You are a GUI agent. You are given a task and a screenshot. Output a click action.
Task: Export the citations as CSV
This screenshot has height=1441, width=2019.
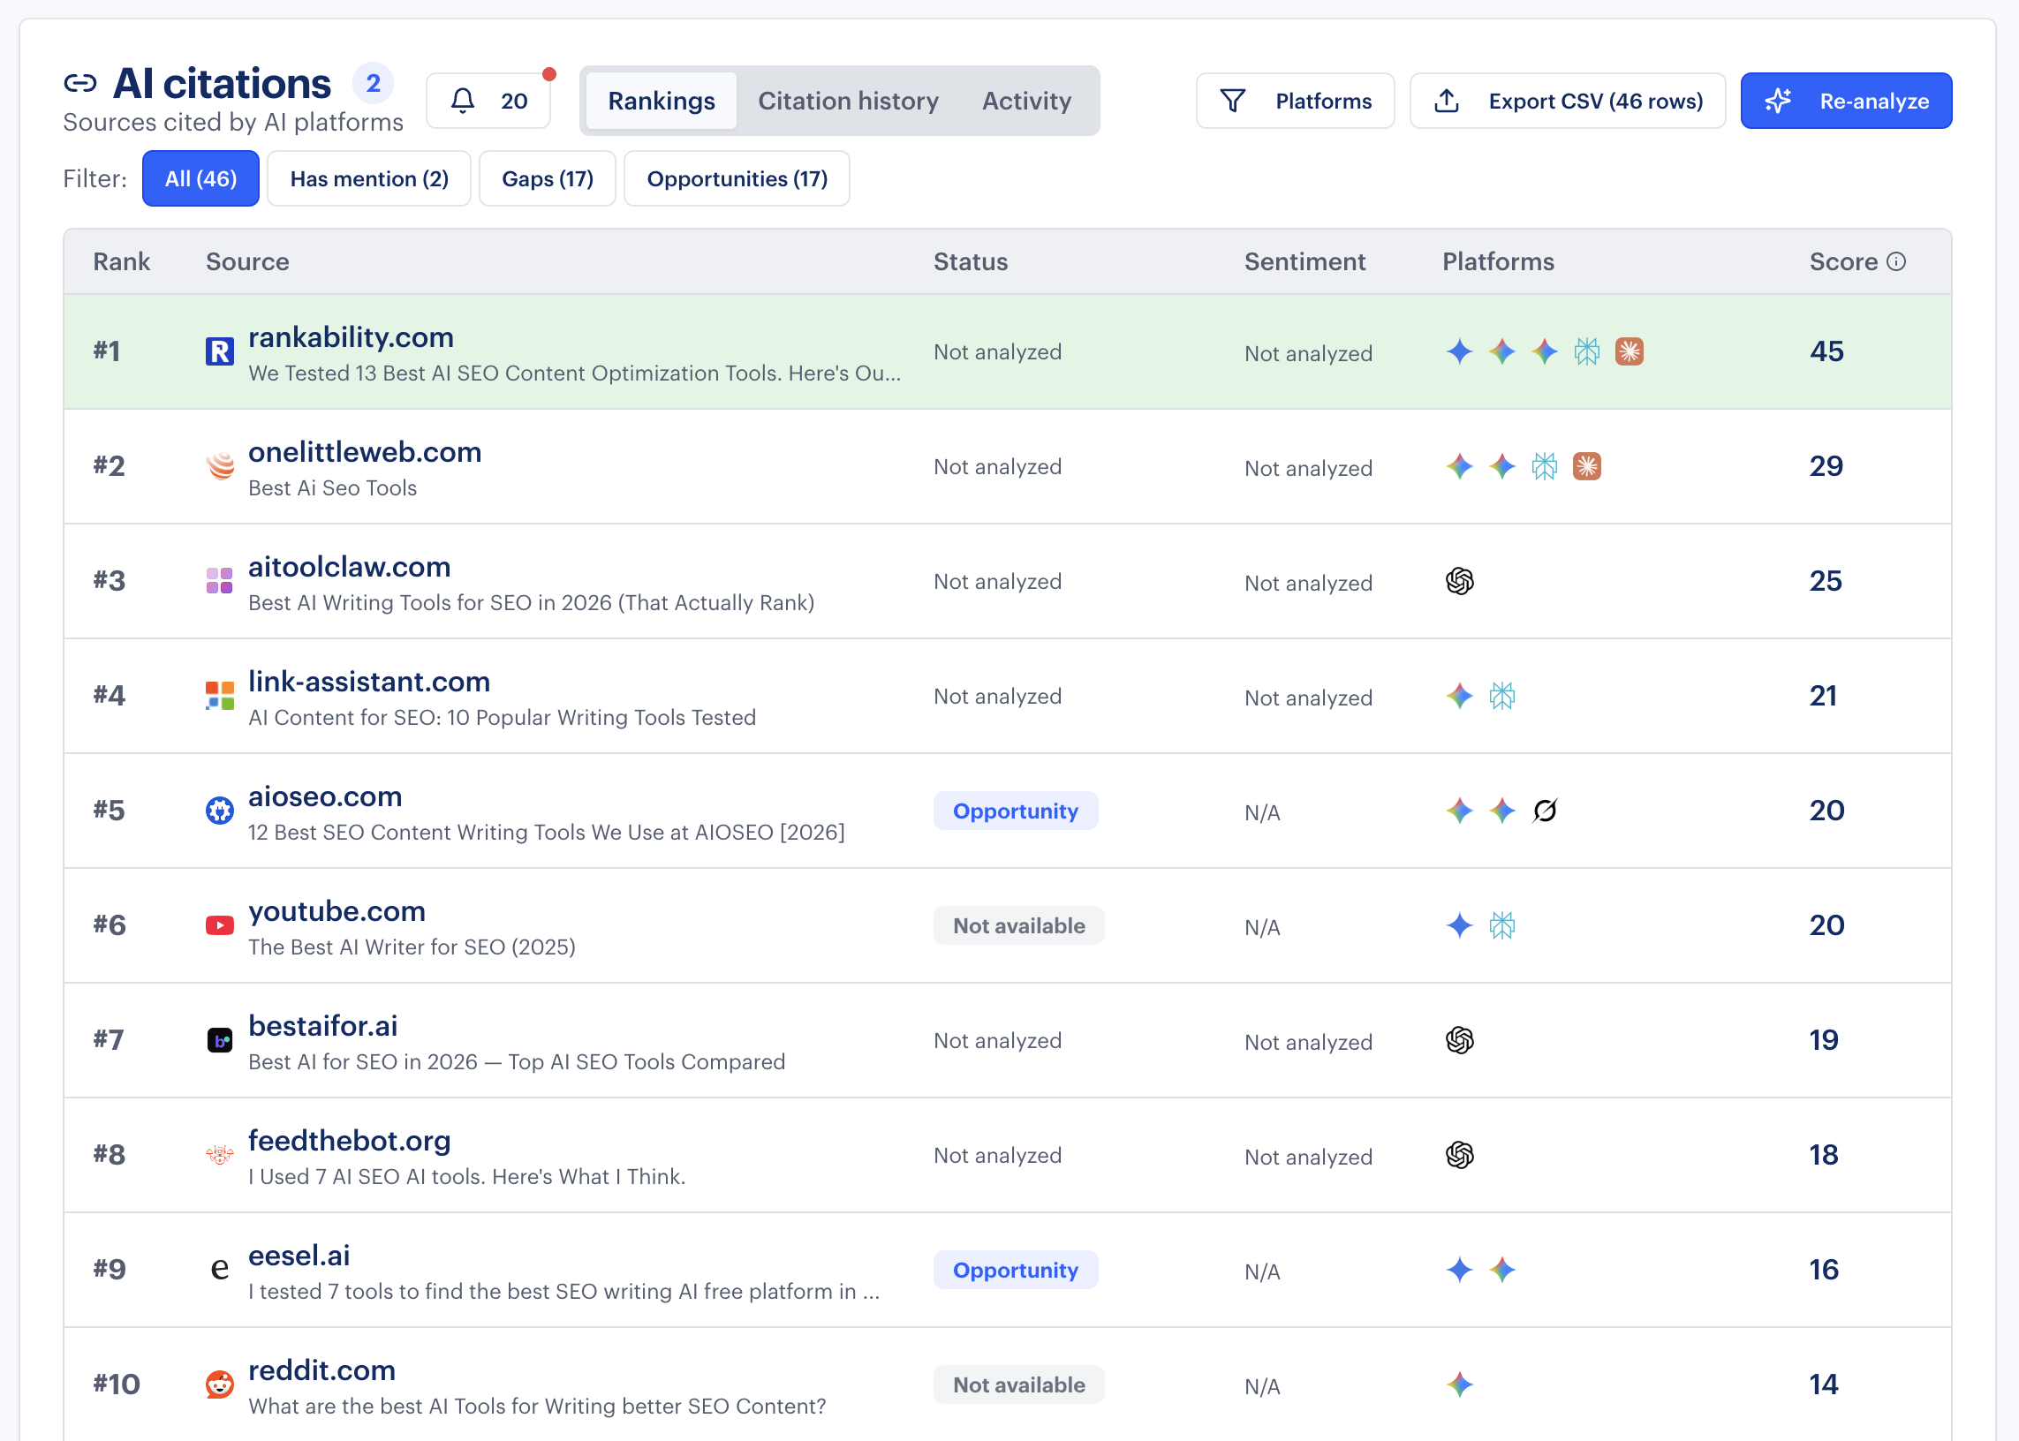[x=1568, y=101]
